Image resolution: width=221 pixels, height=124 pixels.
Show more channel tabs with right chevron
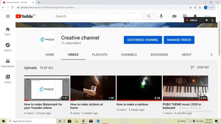point(211,55)
